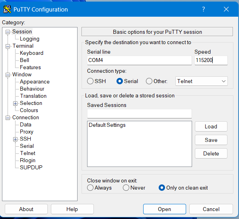Image resolution: width=239 pixels, height=219 pixels.
Task: Click the Help button at bottom
Action: 72,209
